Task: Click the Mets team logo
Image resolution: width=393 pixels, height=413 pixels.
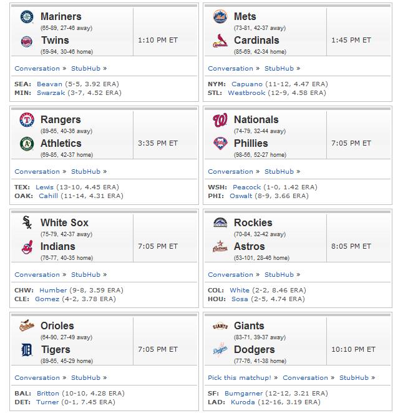Action: pos(220,17)
